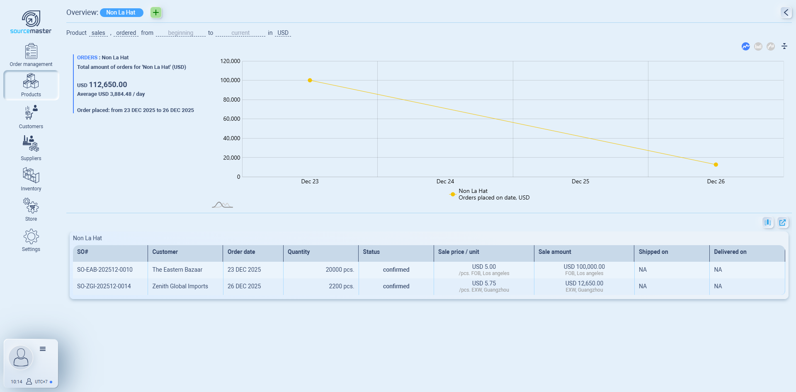Go to the Customers section
Screen dimensions: 796x392
tap(31, 117)
